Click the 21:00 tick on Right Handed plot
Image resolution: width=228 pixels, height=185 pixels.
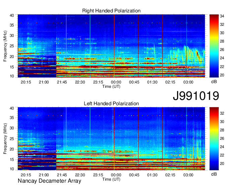[x=44, y=82]
